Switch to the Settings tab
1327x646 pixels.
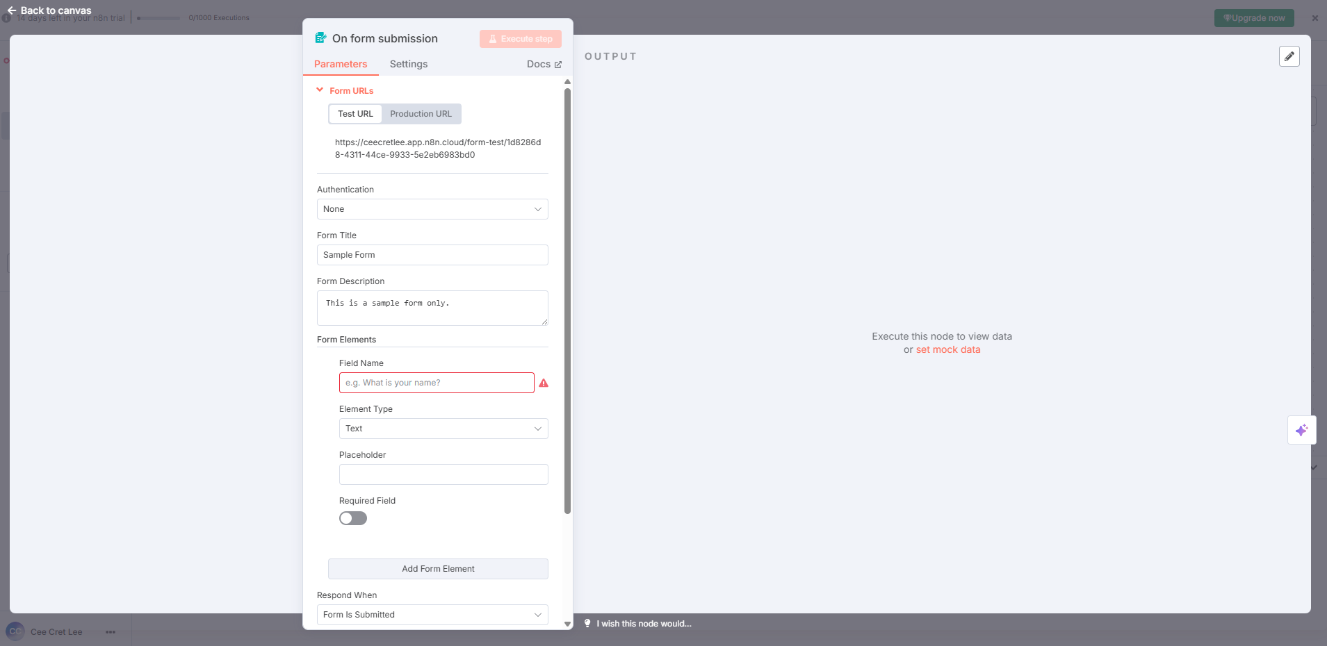[x=408, y=64]
